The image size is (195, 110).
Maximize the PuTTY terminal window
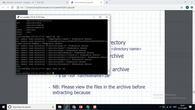tap(100, 17)
